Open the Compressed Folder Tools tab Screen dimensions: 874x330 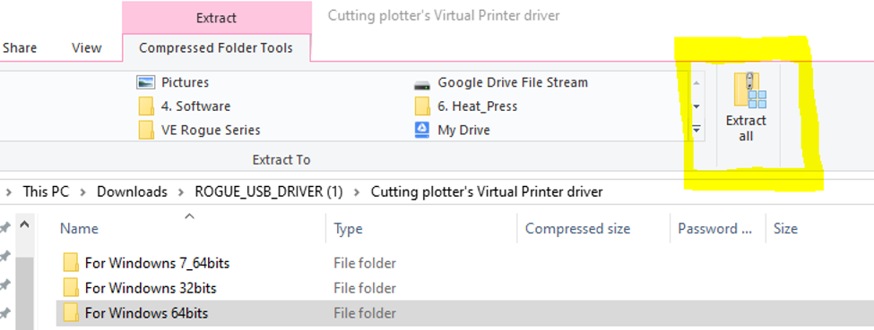point(216,48)
